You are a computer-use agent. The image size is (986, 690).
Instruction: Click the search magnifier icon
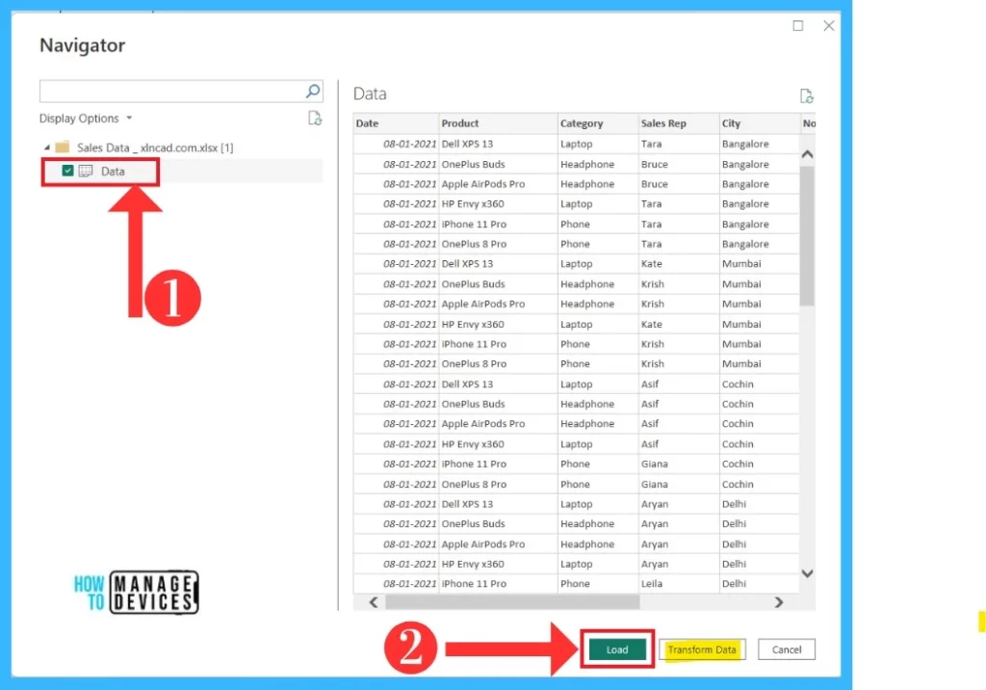click(x=313, y=92)
